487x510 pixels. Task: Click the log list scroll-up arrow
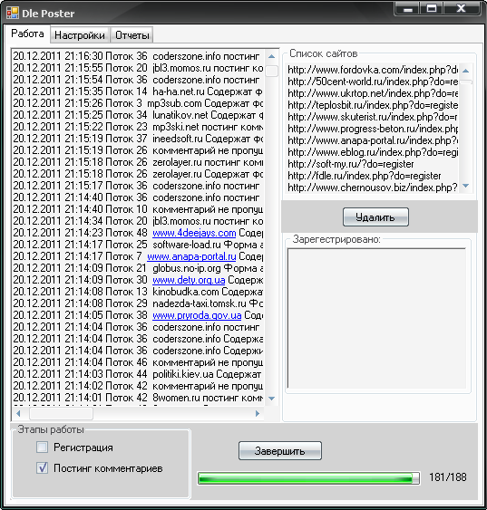(271, 56)
